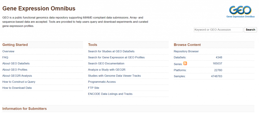Open Search GEO Documentation

(106, 63)
